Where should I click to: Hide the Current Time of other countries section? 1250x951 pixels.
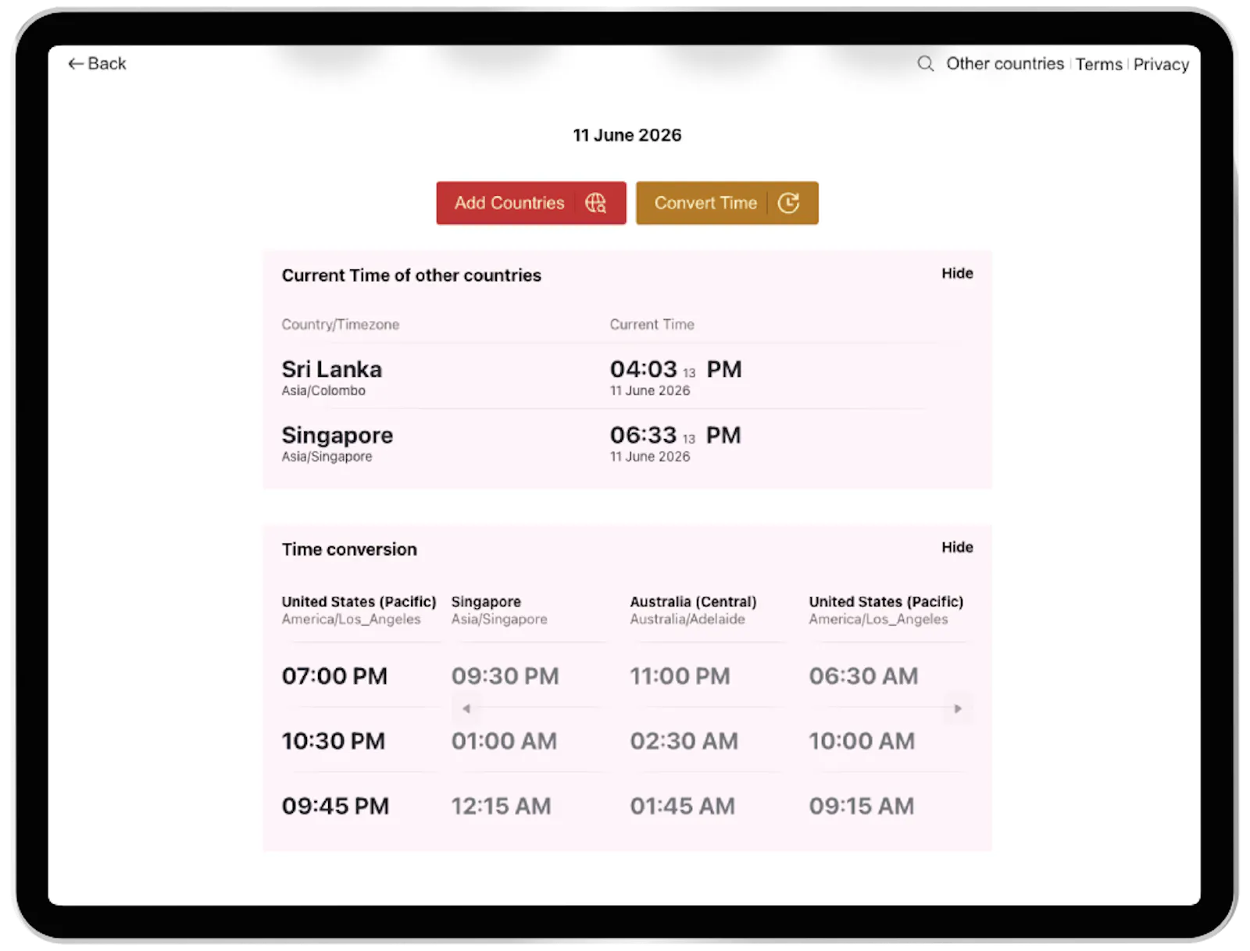(x=957, y=273)
